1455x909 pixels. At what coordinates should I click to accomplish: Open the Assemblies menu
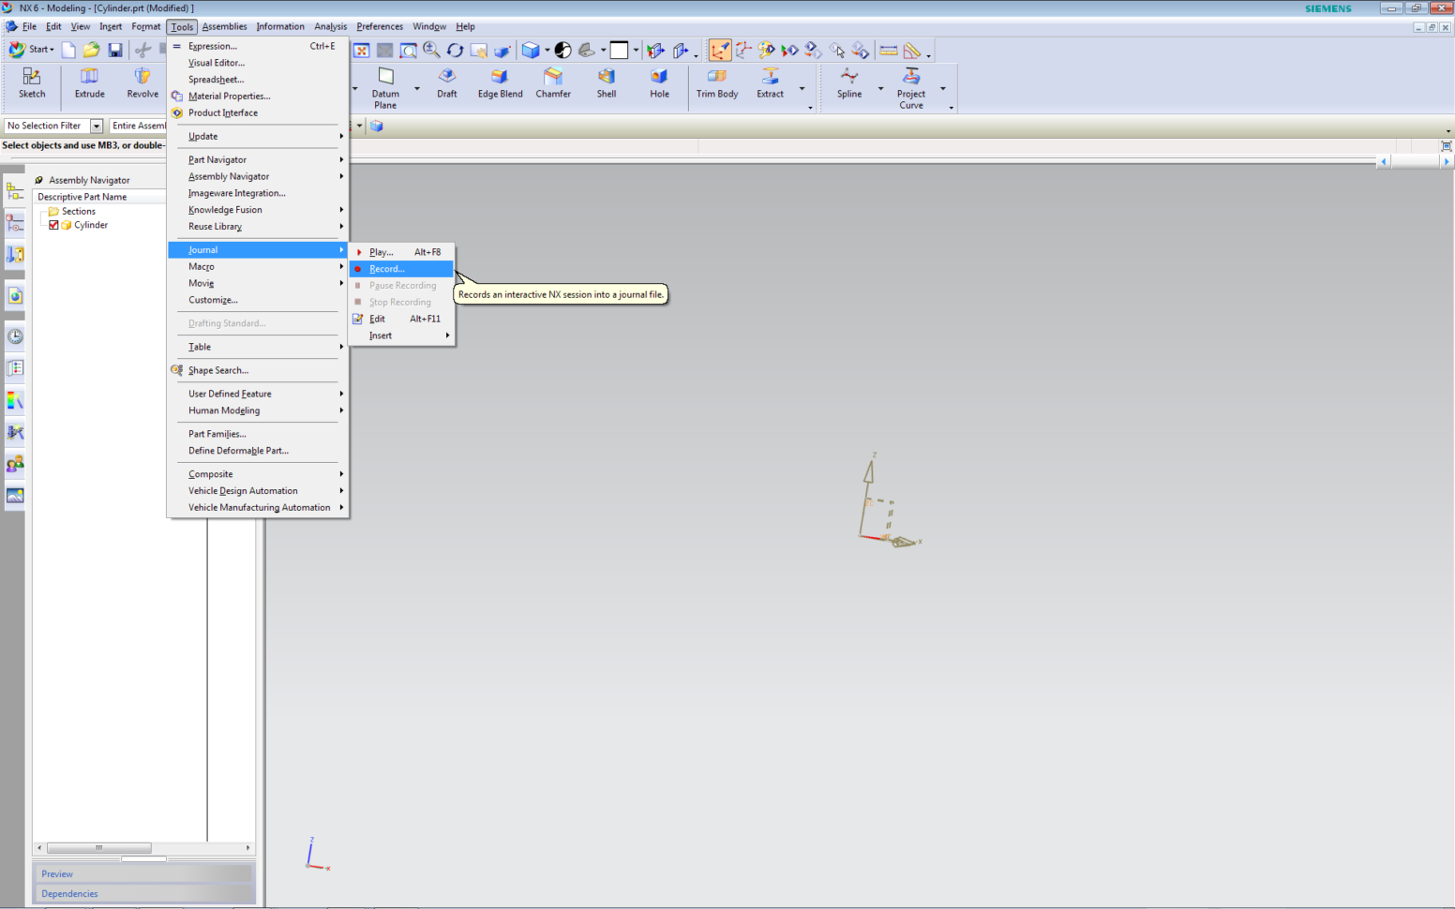(224, 26)
